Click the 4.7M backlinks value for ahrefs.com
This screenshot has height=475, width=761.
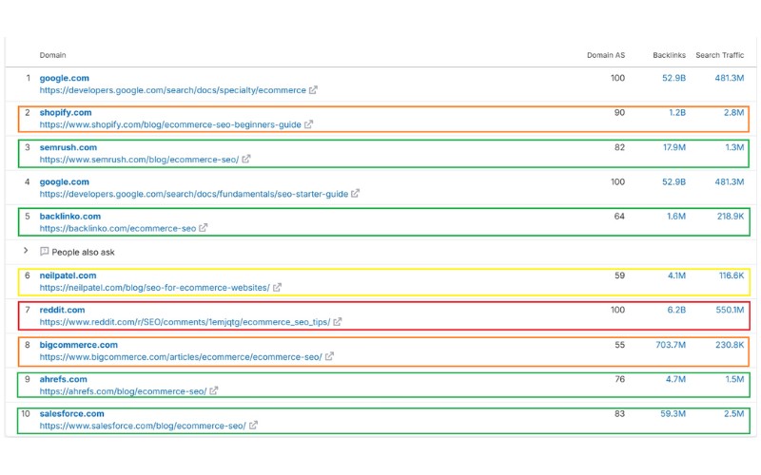tap(675, 379)
